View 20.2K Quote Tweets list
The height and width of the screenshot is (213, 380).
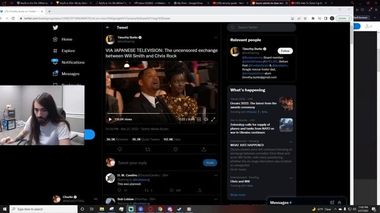coord(146,140)
